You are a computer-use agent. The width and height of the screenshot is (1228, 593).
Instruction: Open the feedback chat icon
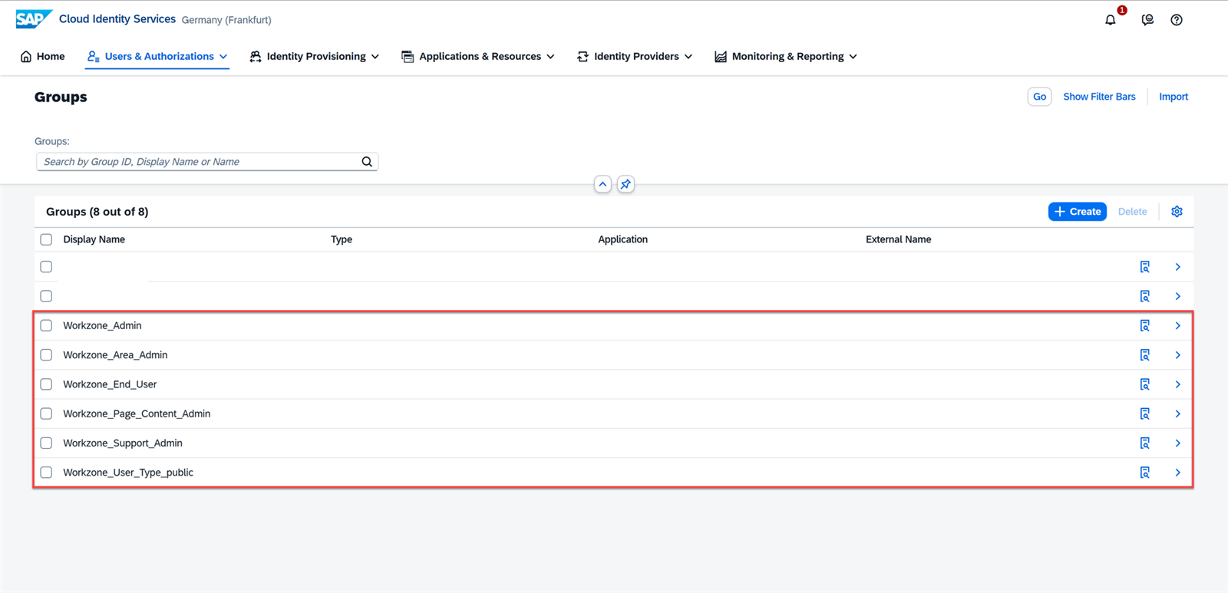pos(1147,20)
